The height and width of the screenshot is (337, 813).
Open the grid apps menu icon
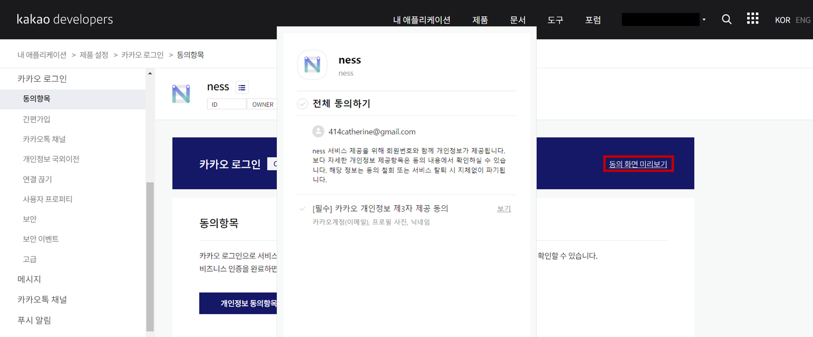click(x=752, y=18)
